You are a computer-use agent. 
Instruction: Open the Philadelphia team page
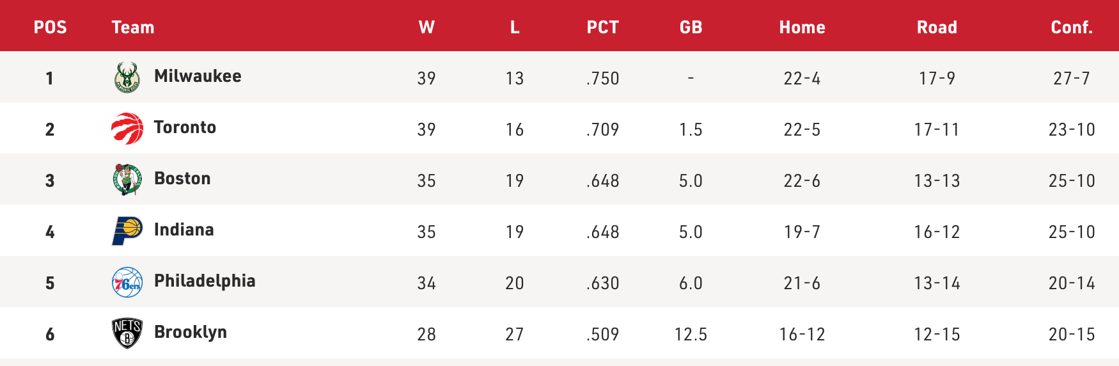click(x=205, y=282)
